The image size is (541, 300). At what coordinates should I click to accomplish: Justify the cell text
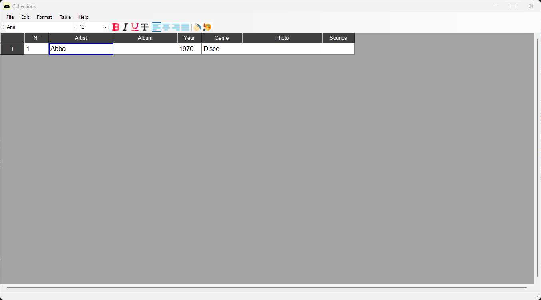tap(185, 27)
